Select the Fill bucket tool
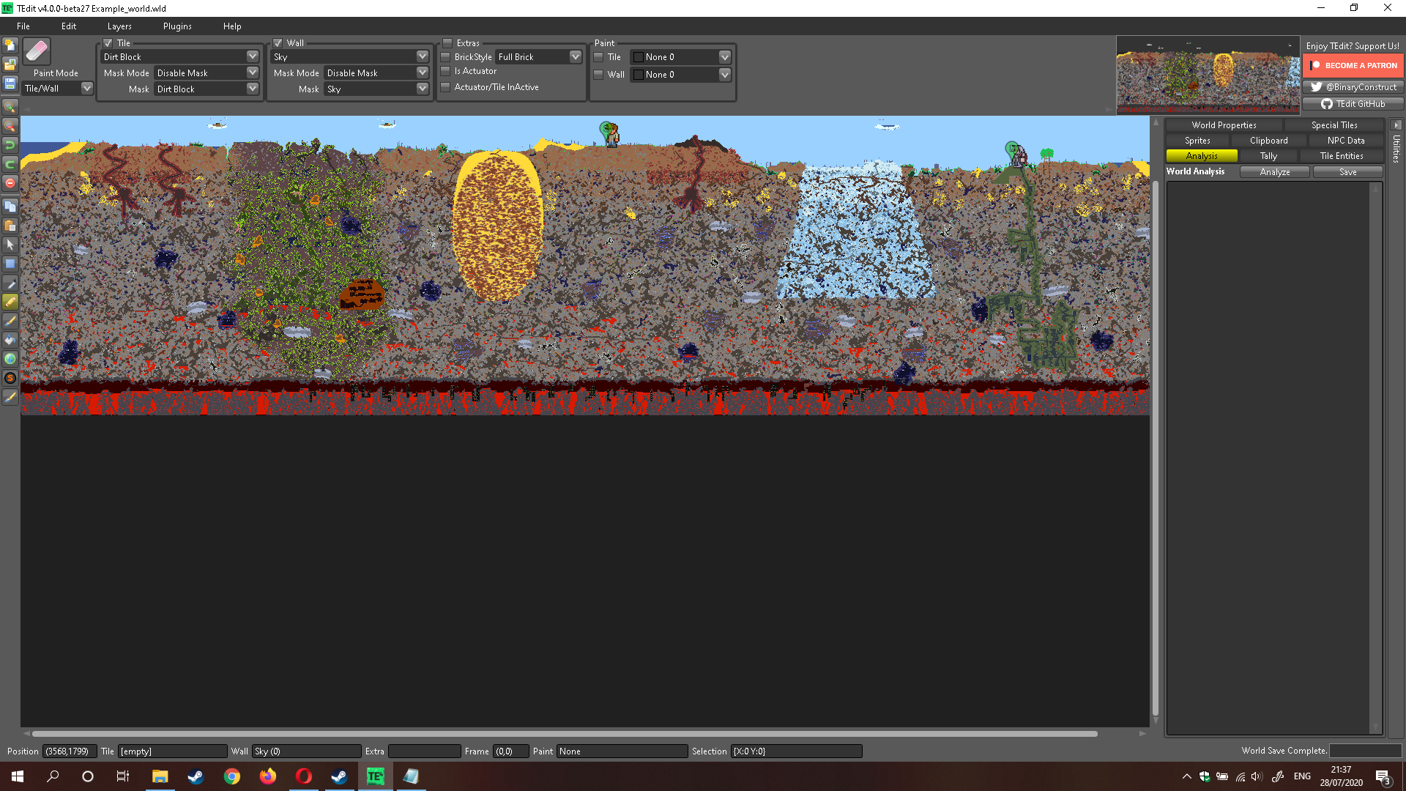 10,340
